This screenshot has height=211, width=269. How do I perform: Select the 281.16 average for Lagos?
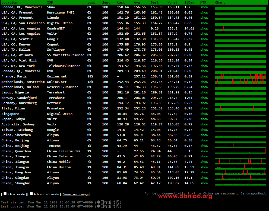click(x=140, y=92)
